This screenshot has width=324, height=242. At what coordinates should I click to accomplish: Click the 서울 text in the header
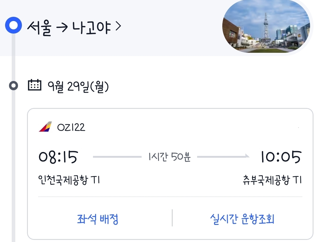39,28
